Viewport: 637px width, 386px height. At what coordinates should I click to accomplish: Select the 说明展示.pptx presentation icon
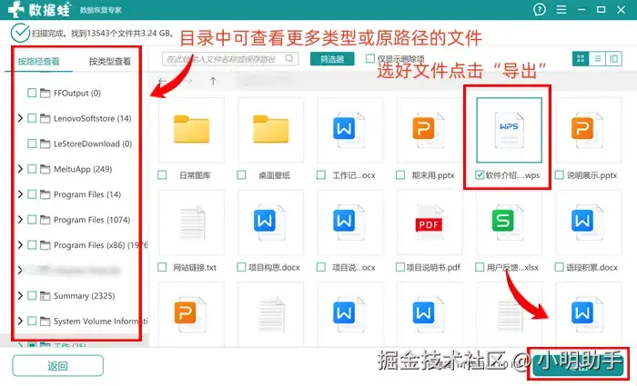(587, 130)
